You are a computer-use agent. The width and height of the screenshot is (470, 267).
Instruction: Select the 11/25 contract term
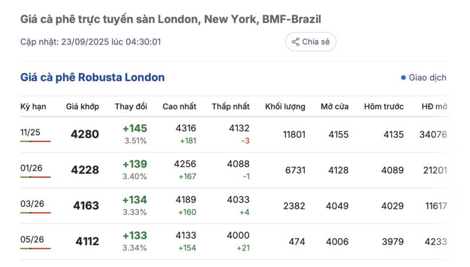(30, 133)
